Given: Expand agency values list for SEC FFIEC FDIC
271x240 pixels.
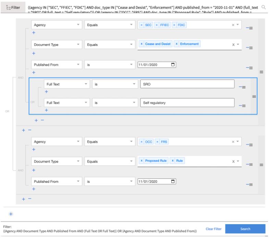Looking at the screenshot, I should [x=238, y=25].
